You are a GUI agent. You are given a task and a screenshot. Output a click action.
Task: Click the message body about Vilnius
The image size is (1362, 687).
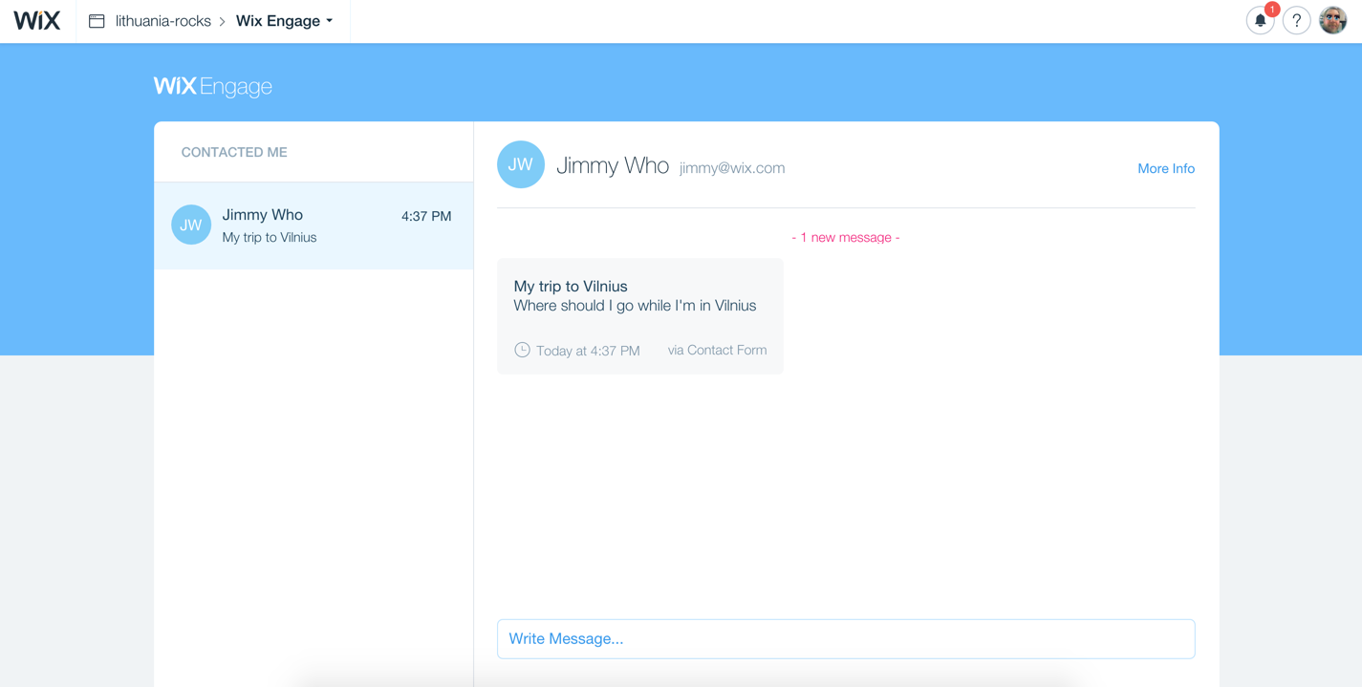[635, 306]
